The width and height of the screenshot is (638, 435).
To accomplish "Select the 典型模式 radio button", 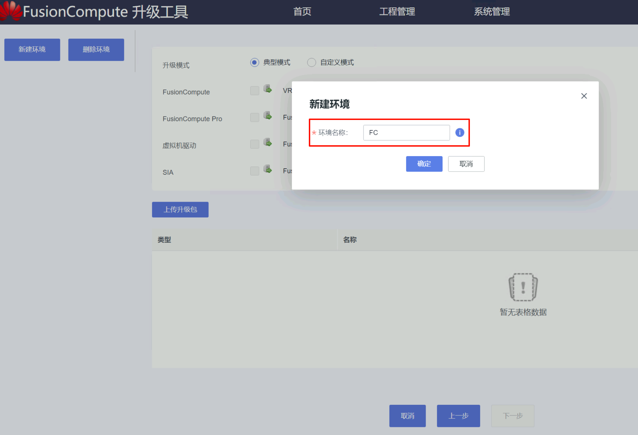I will [254, 62].
